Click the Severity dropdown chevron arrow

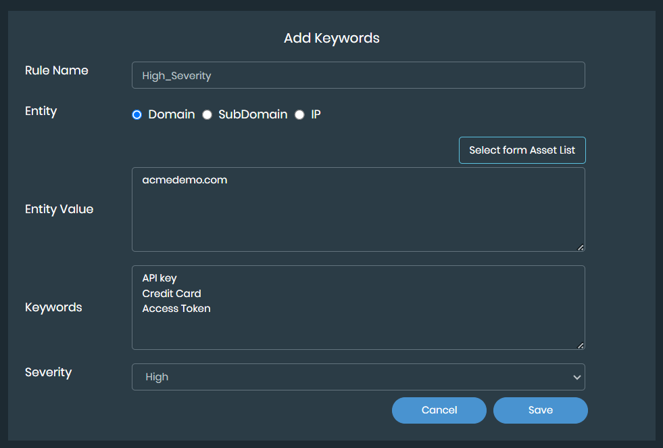pos(576,377)
